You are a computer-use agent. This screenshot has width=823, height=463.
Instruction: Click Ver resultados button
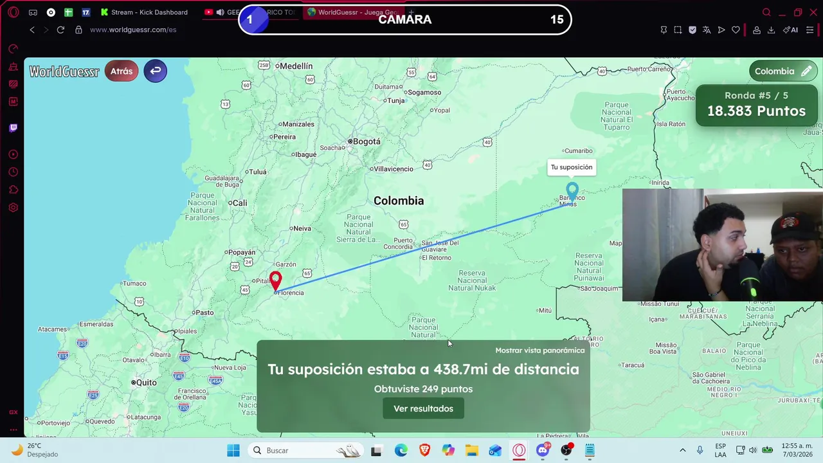423,408
